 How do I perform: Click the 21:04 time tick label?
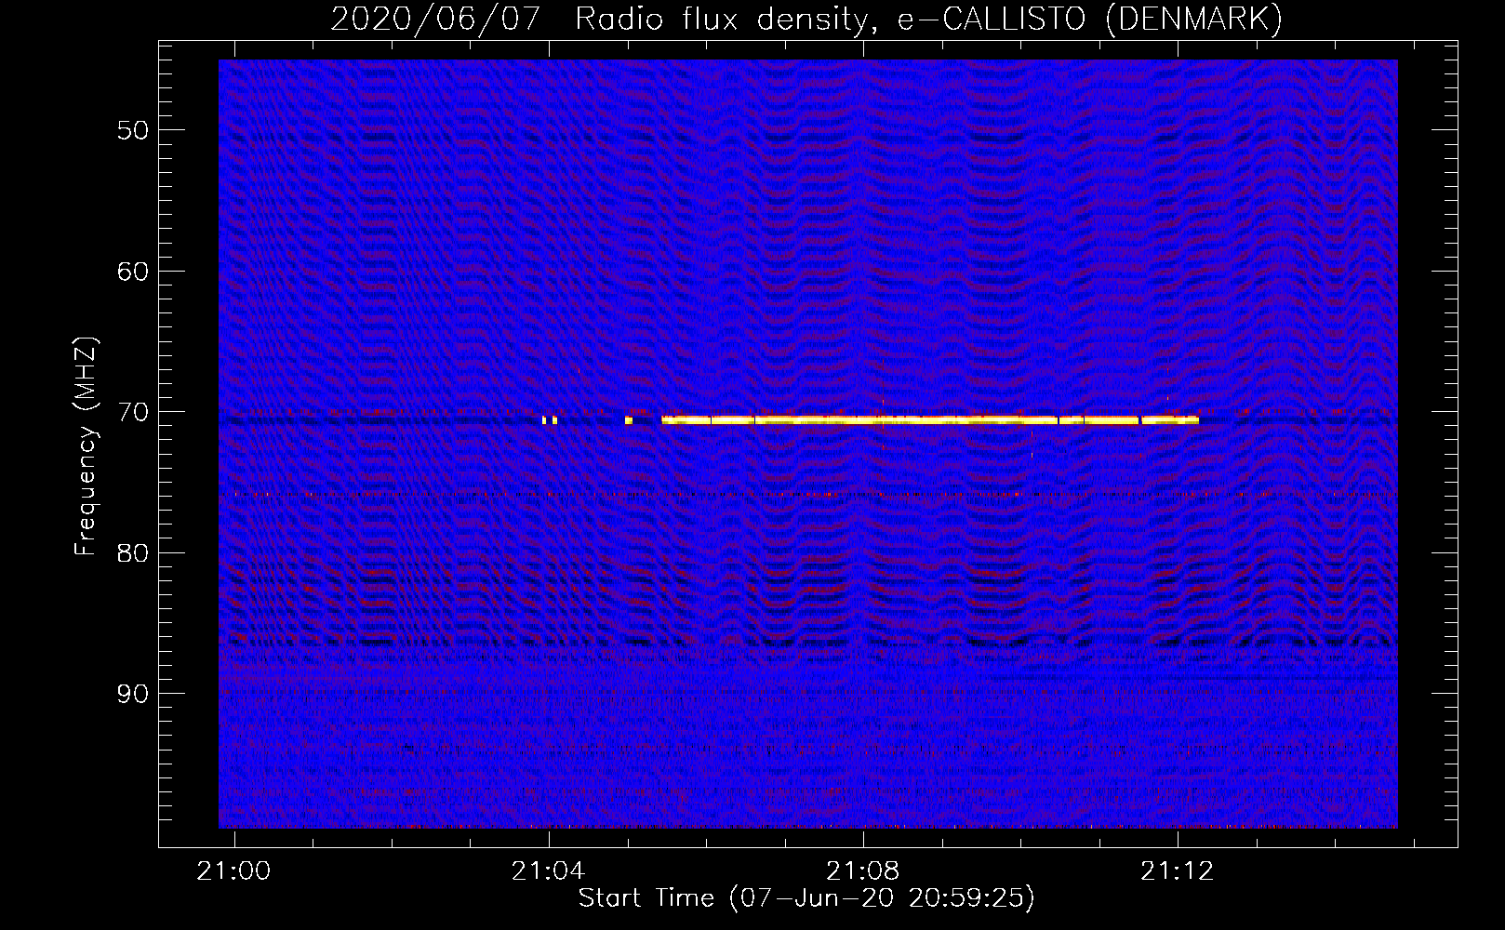548,871
